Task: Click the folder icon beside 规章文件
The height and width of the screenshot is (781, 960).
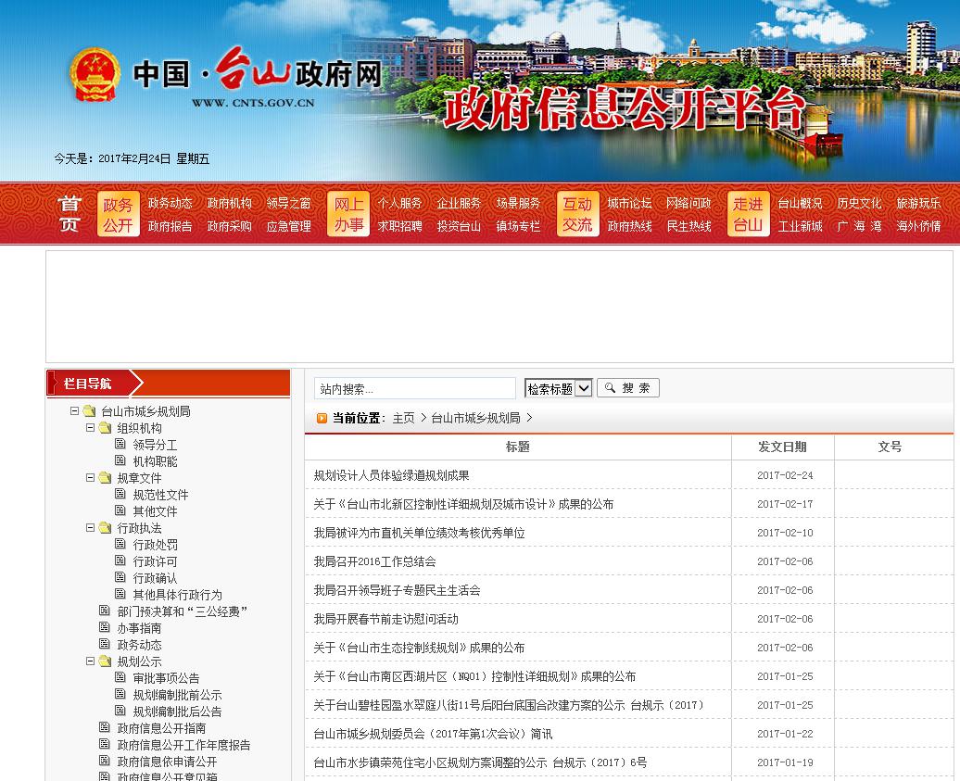Action: point(105,478)
